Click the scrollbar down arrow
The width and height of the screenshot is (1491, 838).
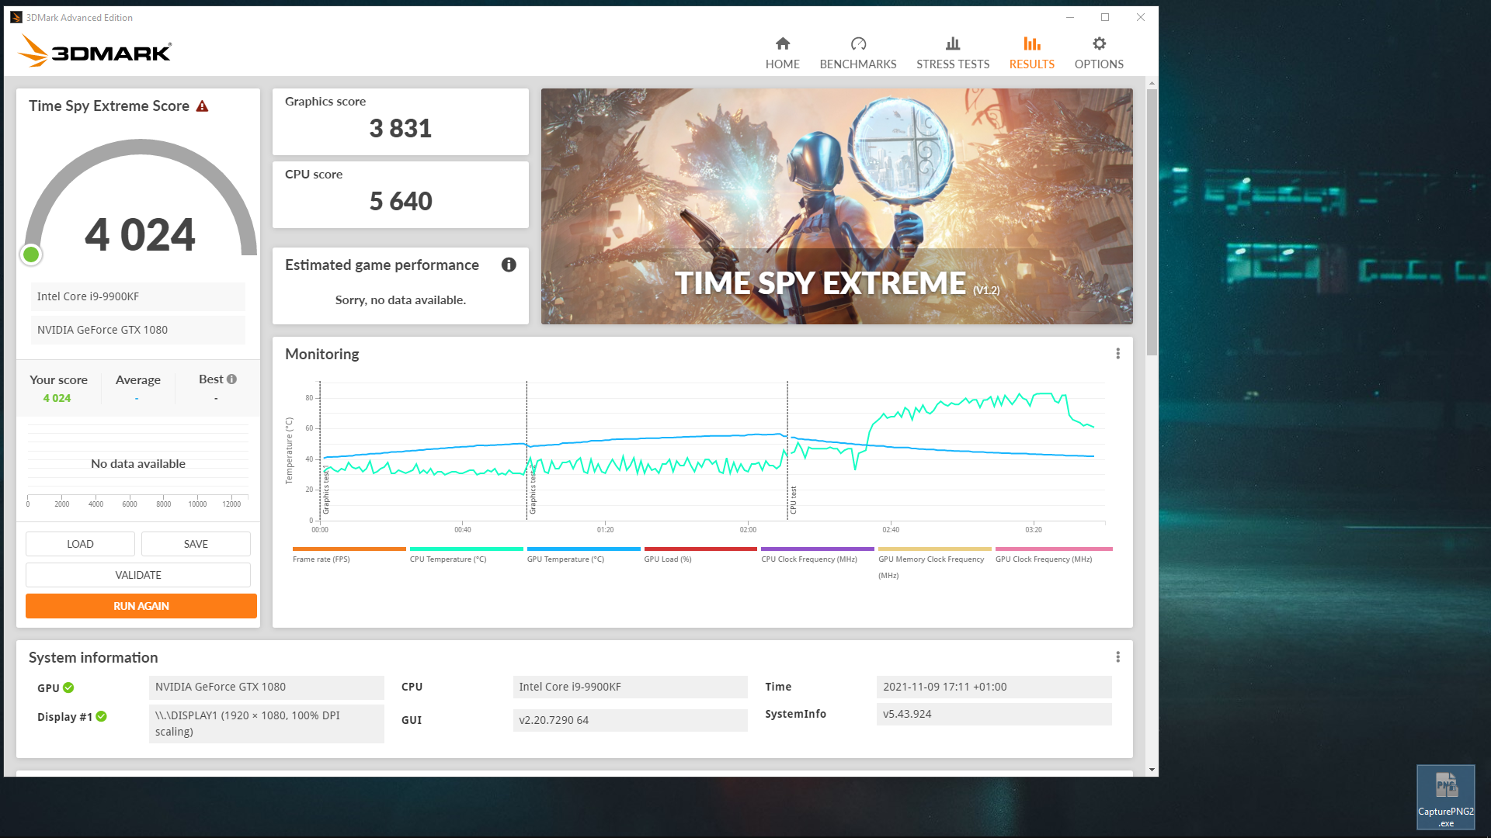coord(1152,770)
